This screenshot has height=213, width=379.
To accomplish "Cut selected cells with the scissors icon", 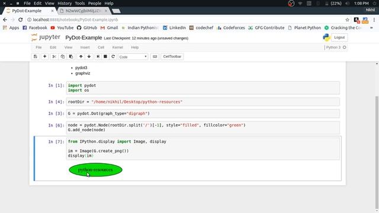I will click(54, 57).
